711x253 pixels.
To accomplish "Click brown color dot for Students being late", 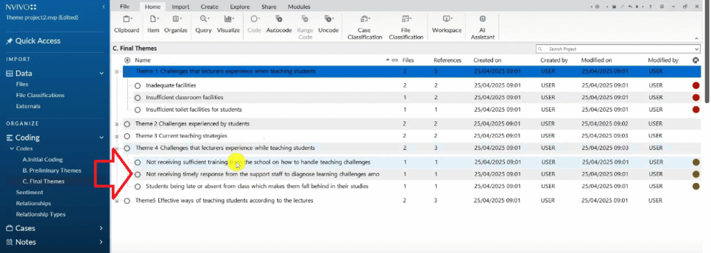I will (696, 186).
